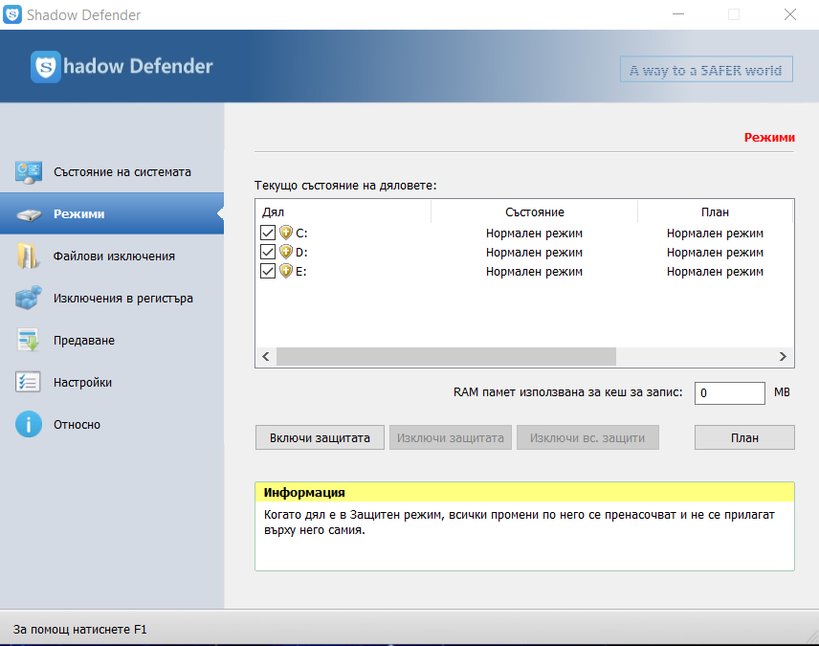The height and width of the screenshot is (646, 819).
Task: Select the C: partition row label
Action: (301, 234)
